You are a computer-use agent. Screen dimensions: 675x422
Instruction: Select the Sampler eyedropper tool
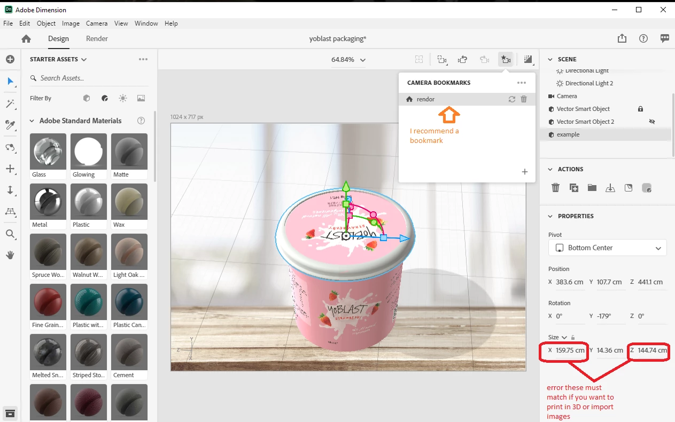10,125
